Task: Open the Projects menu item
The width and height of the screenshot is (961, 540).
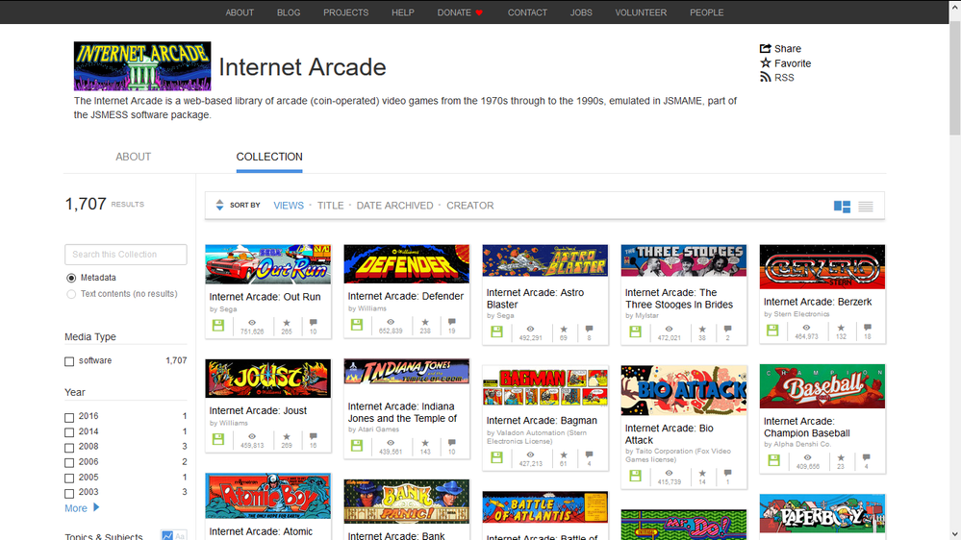Action: coord(345,12)
